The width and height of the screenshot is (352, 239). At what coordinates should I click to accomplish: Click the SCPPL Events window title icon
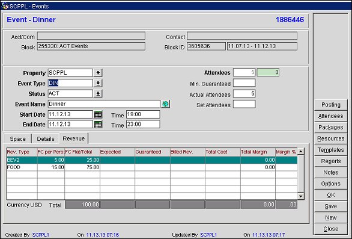(5, 6)
